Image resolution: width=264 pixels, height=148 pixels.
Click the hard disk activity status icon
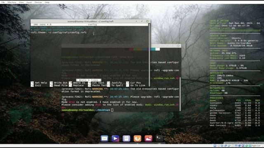point(215,146)
